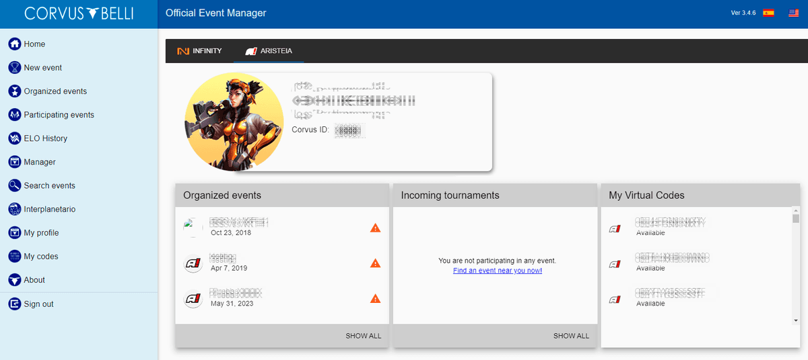Click the About icon in sidebar
Screen dimensions: 808x360
[14, 280]
